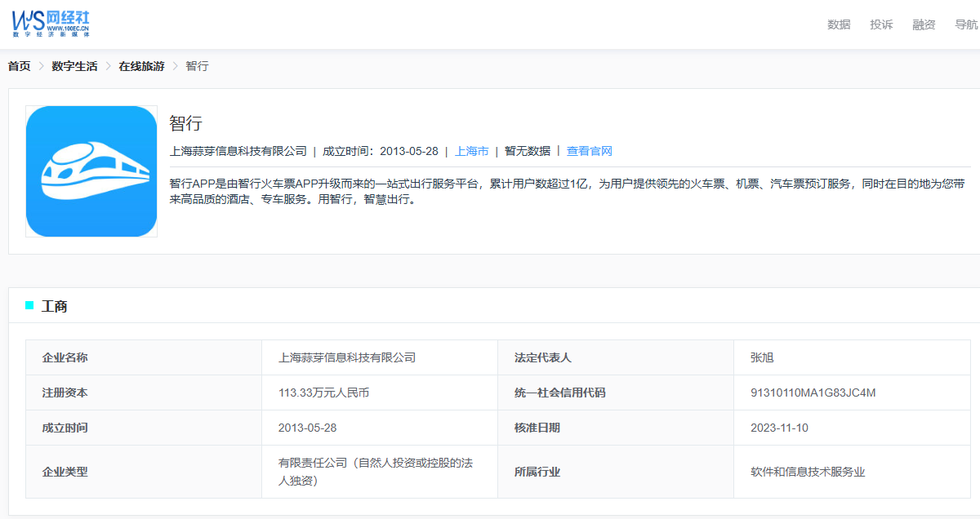This screenshot has height=519, width=980.
Task: Open the 数字生活 breadcrumb link
Action: click(x=74, y=67)
